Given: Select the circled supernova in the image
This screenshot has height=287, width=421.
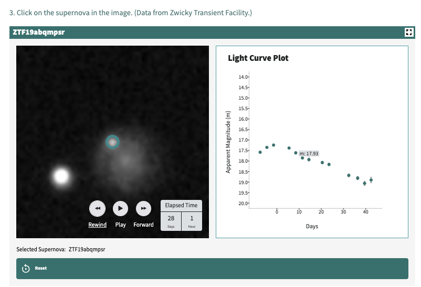Looking at the screenshot, I should pos(112,142).
